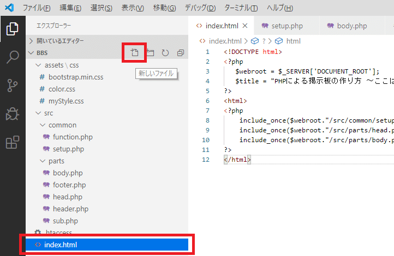Click the html breadcrumb segment
Viewport: 394px width, 256px height.
[293, 41]
